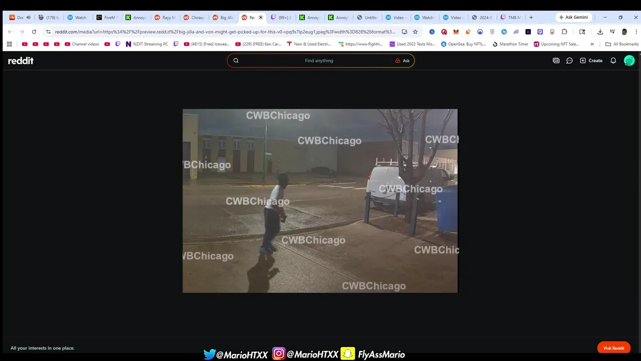Open Marathon Timer bookmark

(510, 44)
